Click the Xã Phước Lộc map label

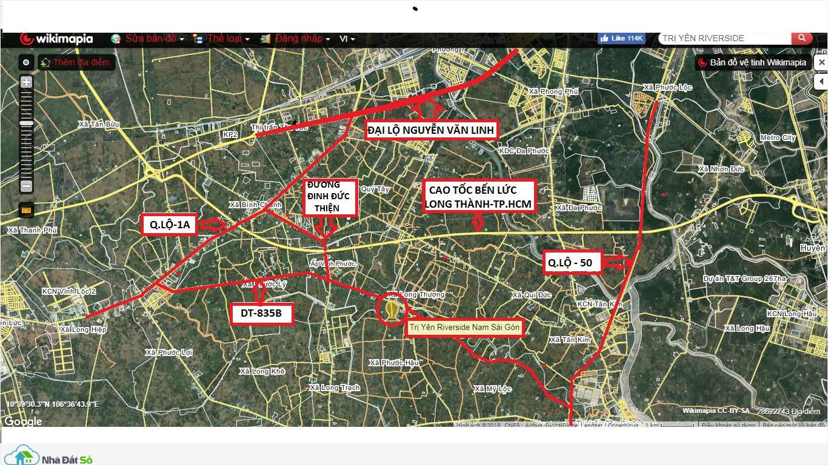(x=667, y=87)
